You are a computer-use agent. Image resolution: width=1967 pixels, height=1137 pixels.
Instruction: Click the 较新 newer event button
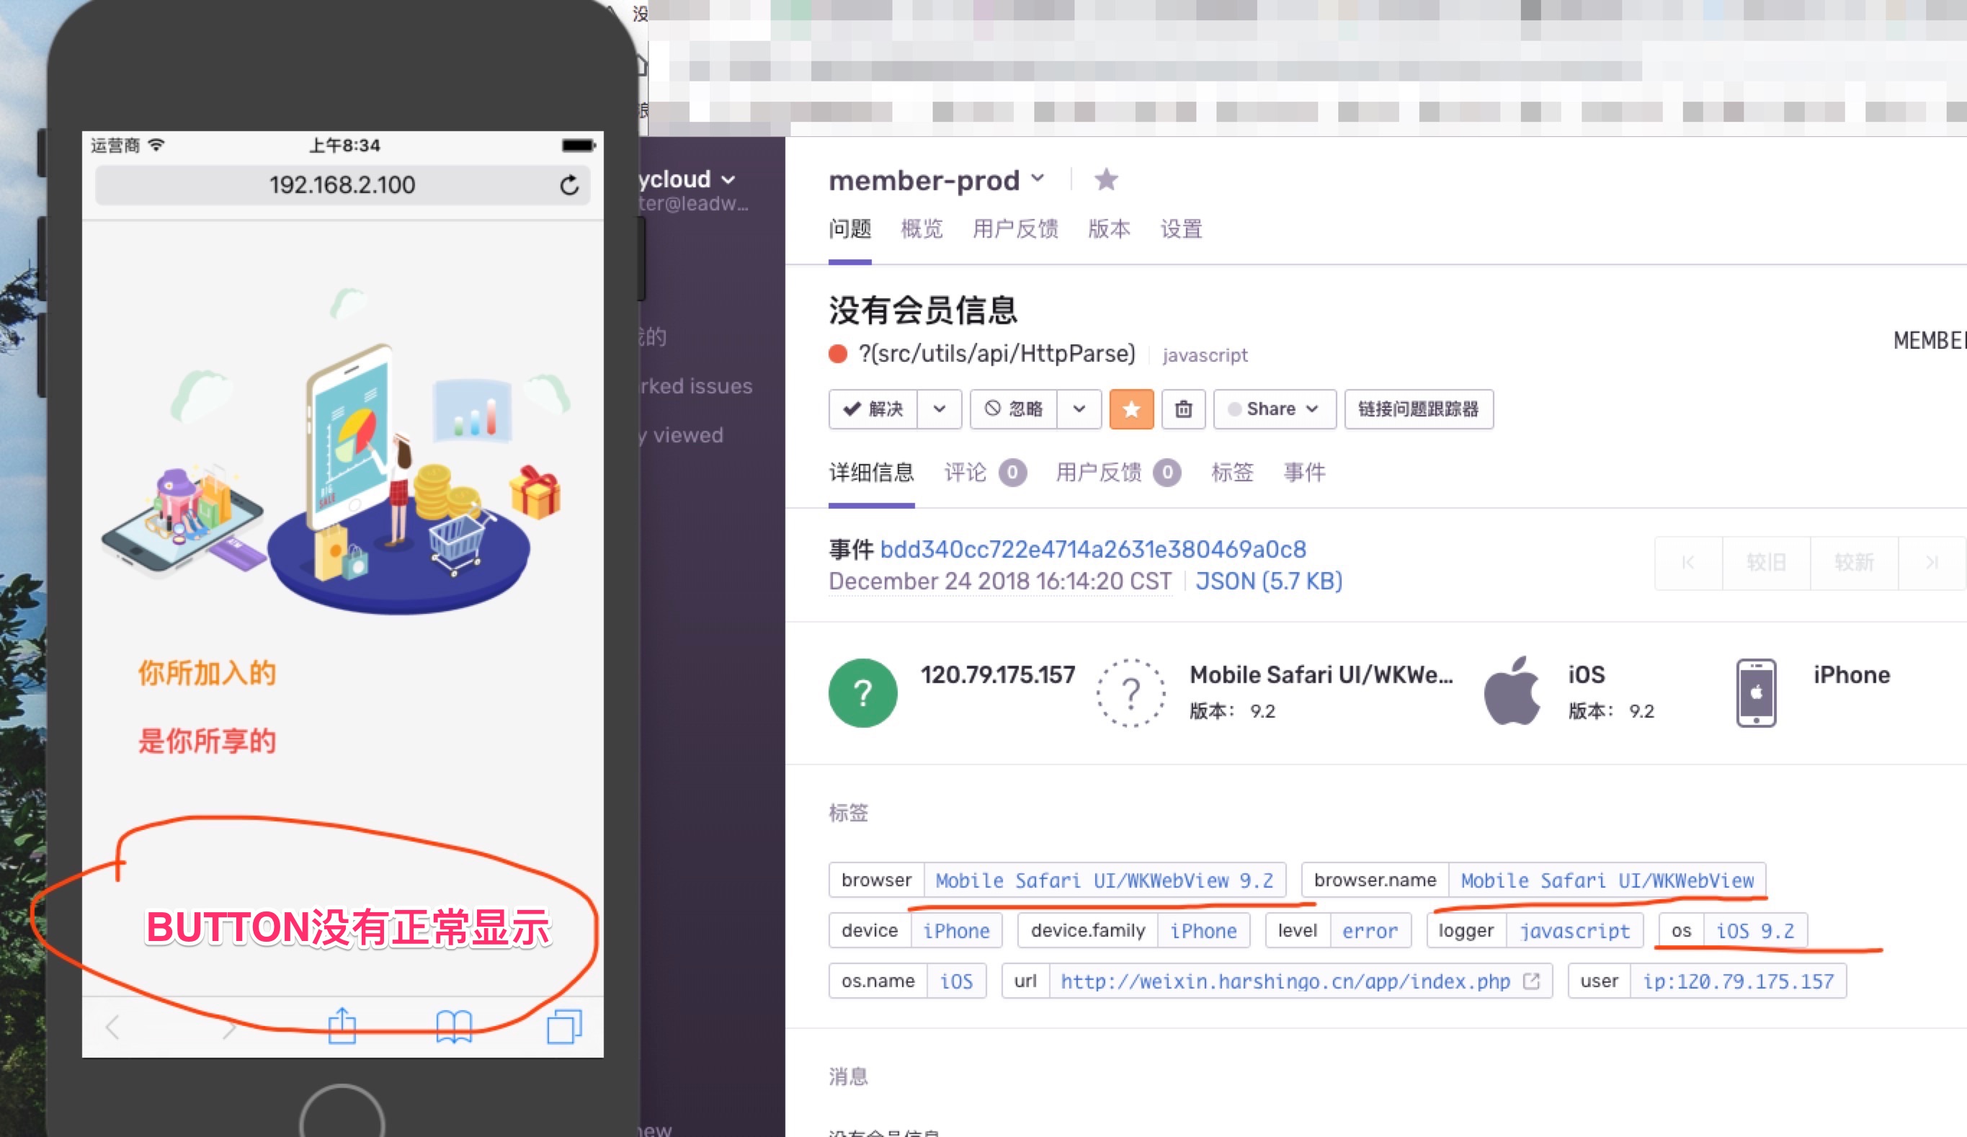click(x=1854, y=563)
